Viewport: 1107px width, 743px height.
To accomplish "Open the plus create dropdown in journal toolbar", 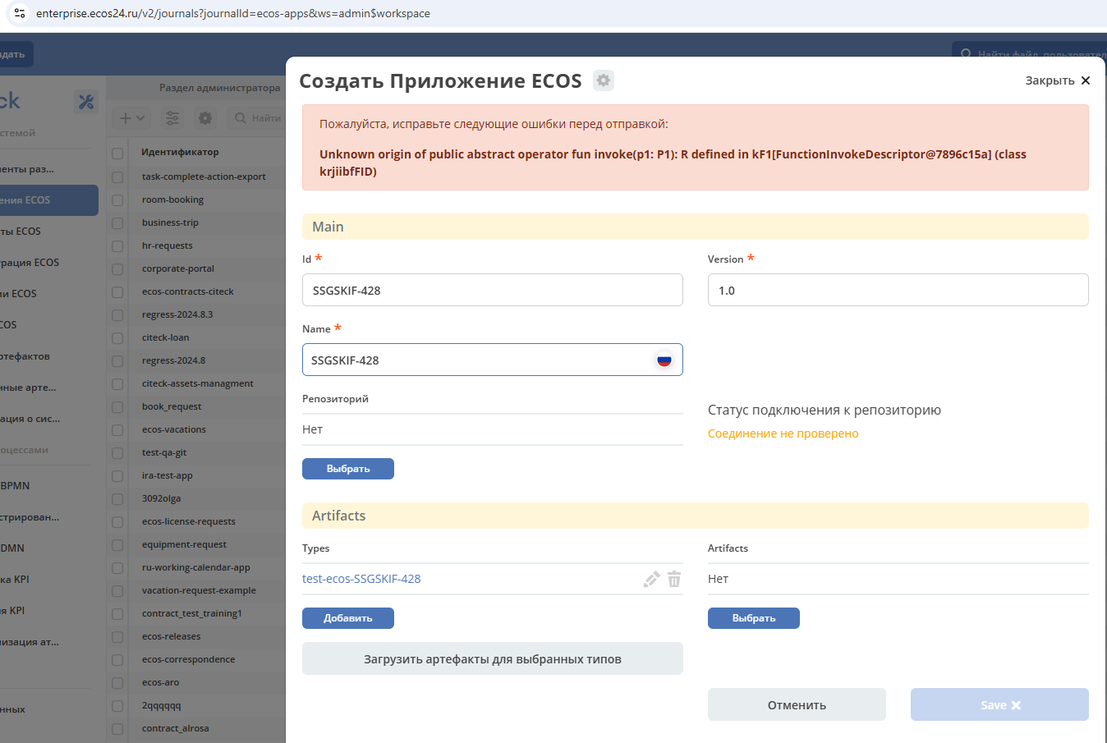I will click(x=131, y=118).
